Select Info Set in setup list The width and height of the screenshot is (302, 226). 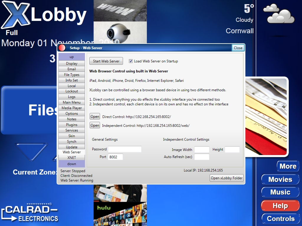(72, 80)
